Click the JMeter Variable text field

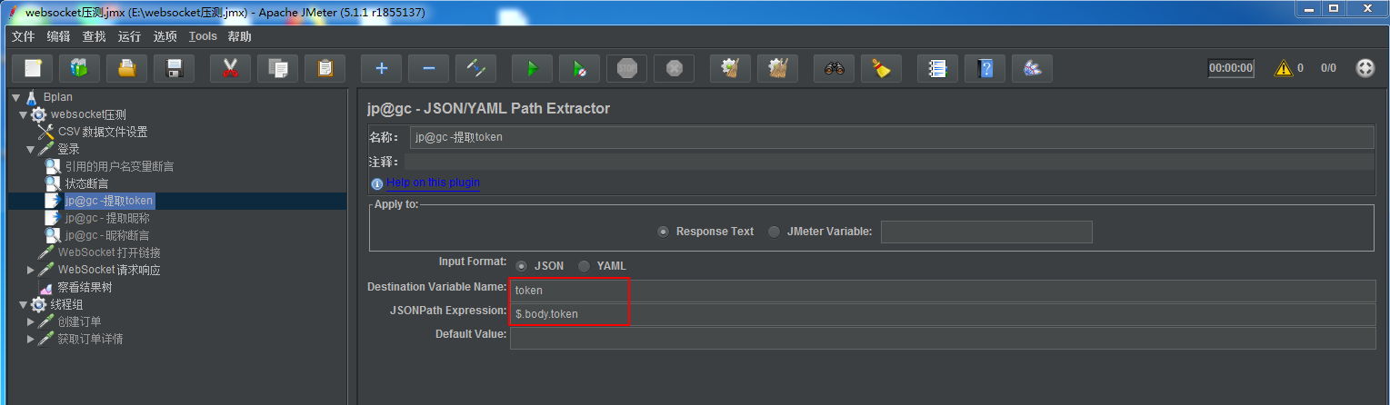986,232
